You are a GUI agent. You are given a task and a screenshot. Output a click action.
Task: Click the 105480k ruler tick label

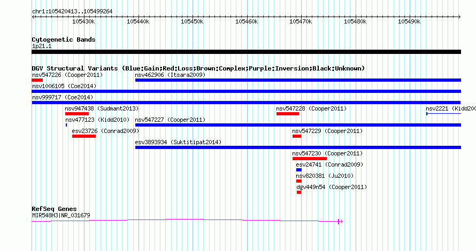point(355,21)
